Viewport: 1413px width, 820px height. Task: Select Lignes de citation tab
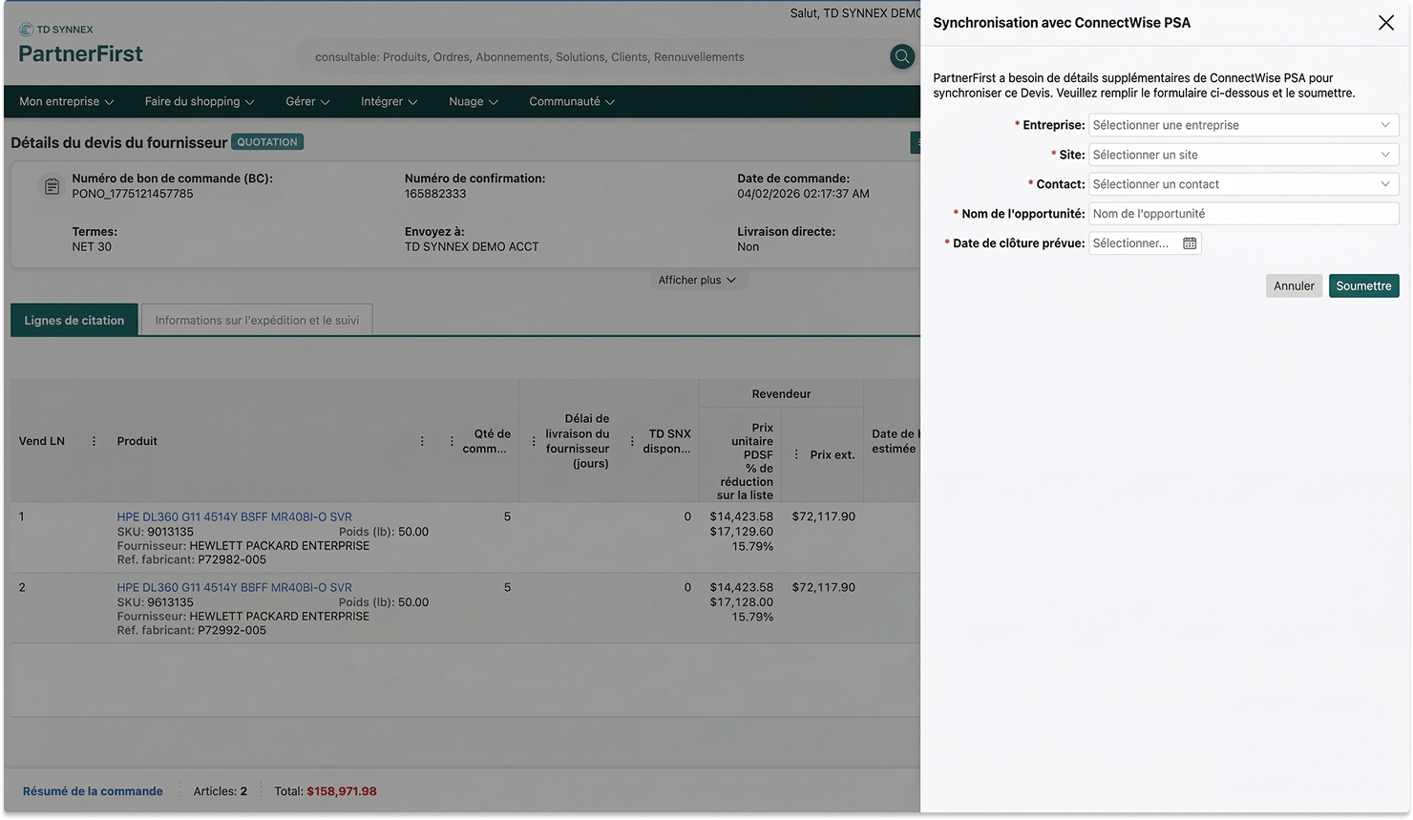tap(74, 320)
